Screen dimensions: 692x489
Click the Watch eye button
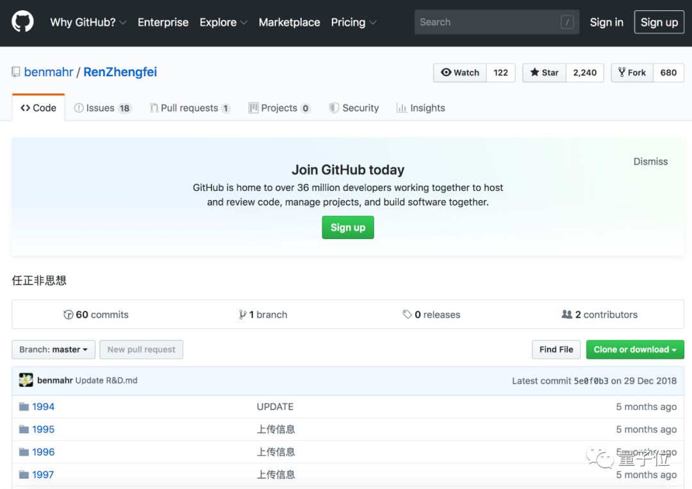point(460,72)
